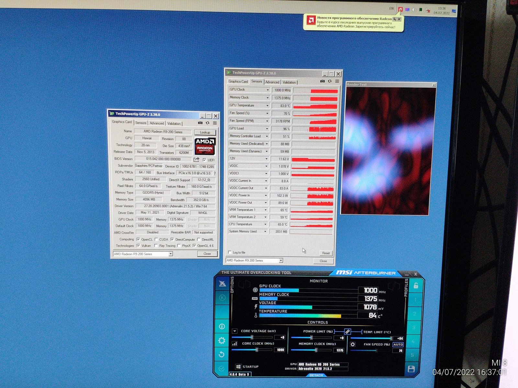Screen dimensions: 518x388
Task: Click the Memory Clock slider in Afterburner
Action: click(x=311, y=350)
